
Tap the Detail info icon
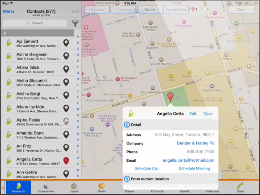click(x=127, y=125)
